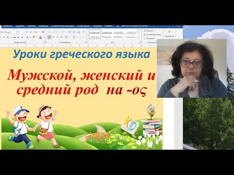This screenshot has height=175, width=234.
Task: Click the Tell Me lightbulb icon
Action: coord(118,26)
